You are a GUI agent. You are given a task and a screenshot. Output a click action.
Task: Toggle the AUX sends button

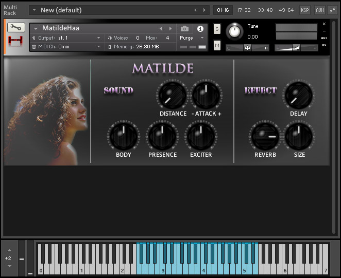tap(319, 10)
